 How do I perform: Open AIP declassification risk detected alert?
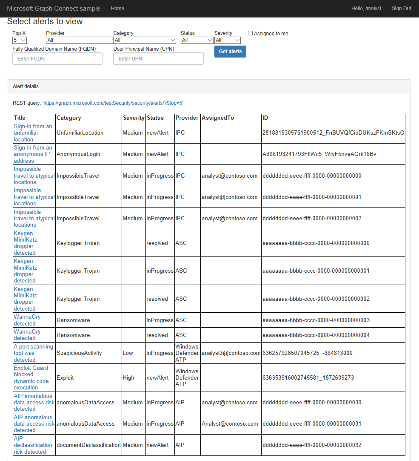click(33, 445)
